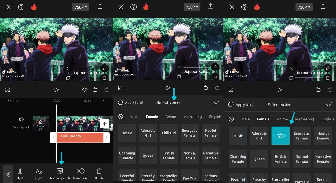Open help in the left screen
The image size is (336, 183).
coord(21,7)
